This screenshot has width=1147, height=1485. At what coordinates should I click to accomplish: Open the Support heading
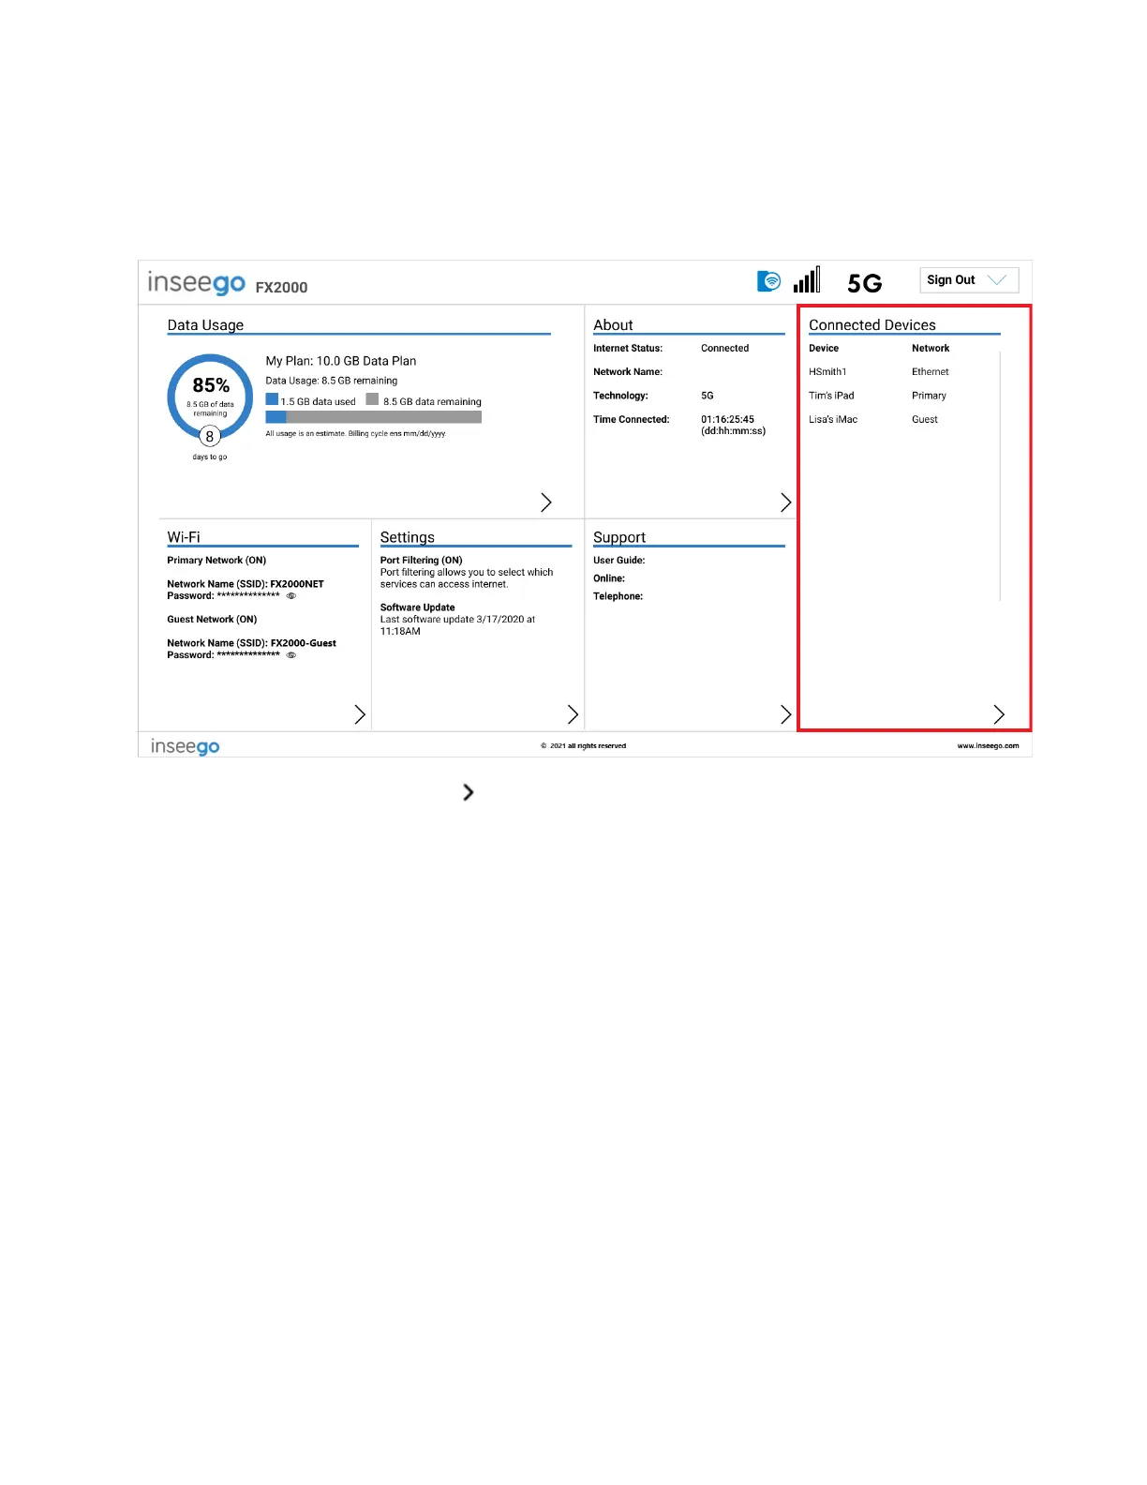pyautogui.click(x=619, y=537)
